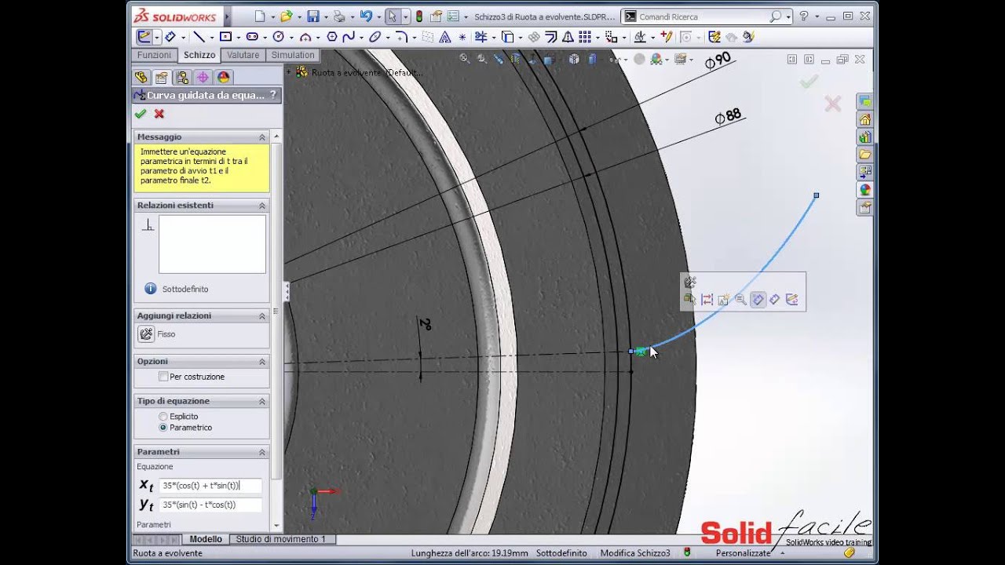Select the Esplicito equation type
The height and width of the screenshot is (565, 1005).
(163, 417)
